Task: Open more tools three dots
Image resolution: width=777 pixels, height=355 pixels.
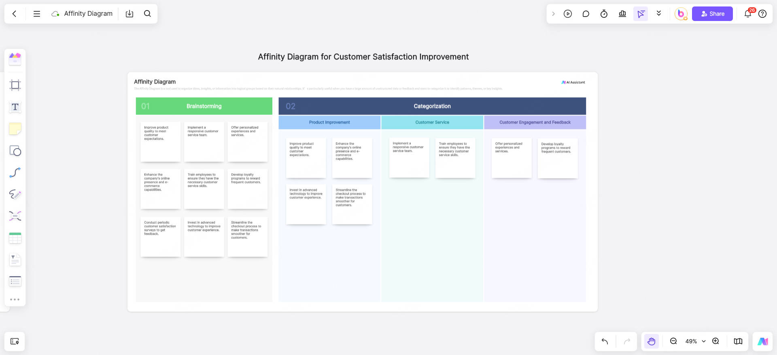Action: 15,300
